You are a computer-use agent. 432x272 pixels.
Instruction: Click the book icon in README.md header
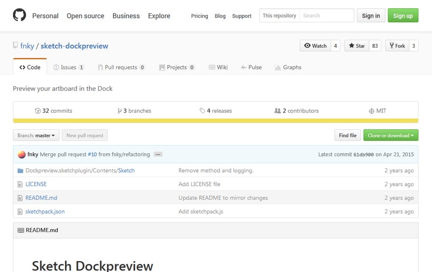click(21, 230)
